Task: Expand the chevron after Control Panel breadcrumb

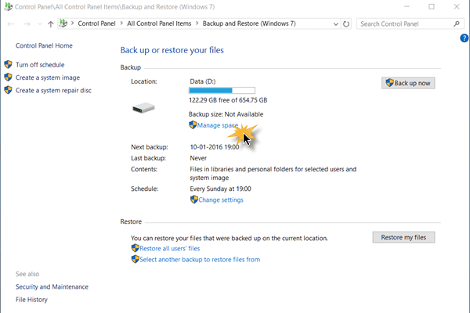Action: [122, 24]
